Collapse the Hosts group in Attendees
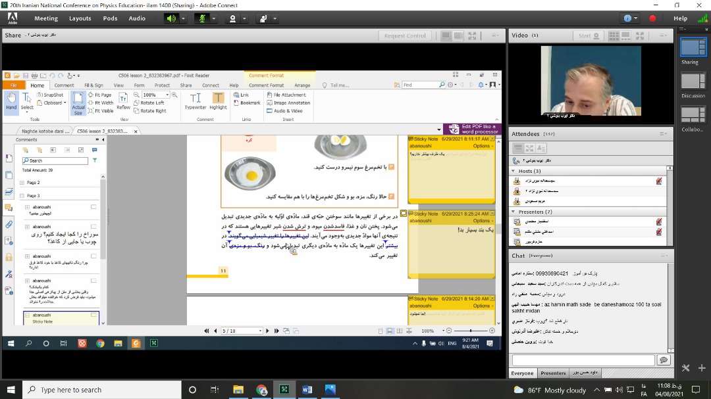 pyautogui.click(x=513, y=171)
